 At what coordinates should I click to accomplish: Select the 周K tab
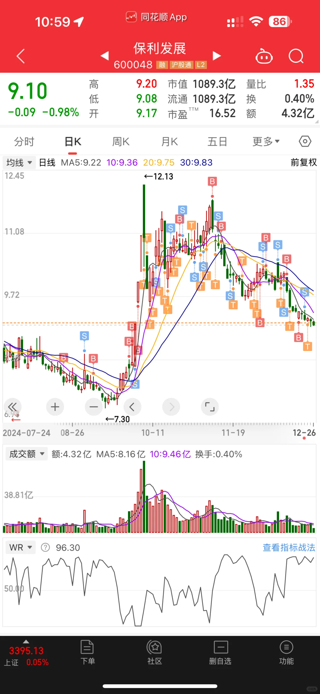click(x=121, y=141)
